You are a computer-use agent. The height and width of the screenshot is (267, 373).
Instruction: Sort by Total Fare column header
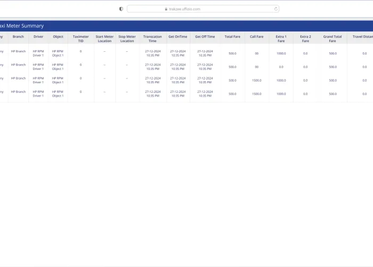click(x=232, y=37)
